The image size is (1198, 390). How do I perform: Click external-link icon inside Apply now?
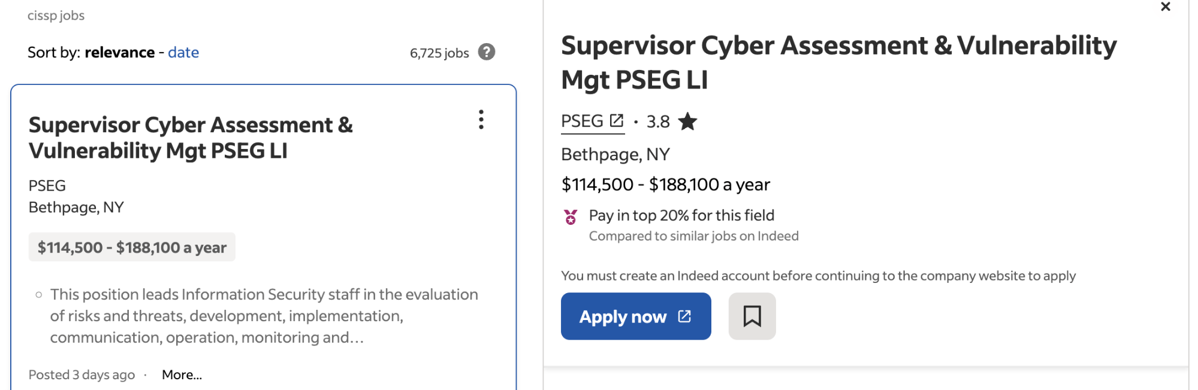[x=684, y=316]
